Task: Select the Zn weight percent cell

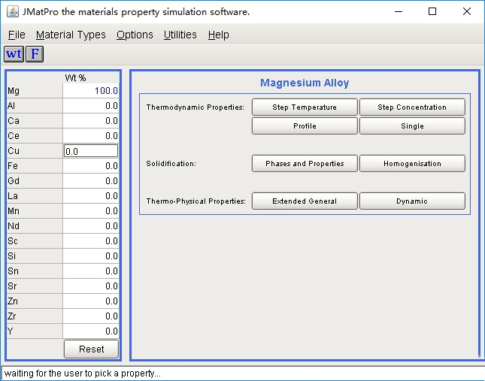Action: pyautogui.click(x=91, y=301)
